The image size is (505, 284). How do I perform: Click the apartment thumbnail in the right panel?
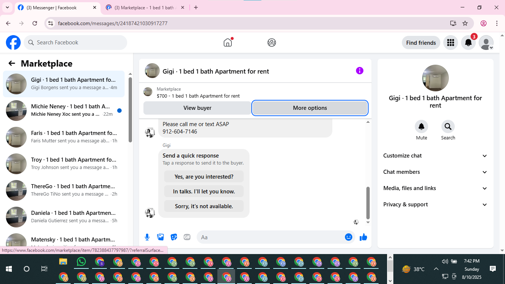[435, 78]
